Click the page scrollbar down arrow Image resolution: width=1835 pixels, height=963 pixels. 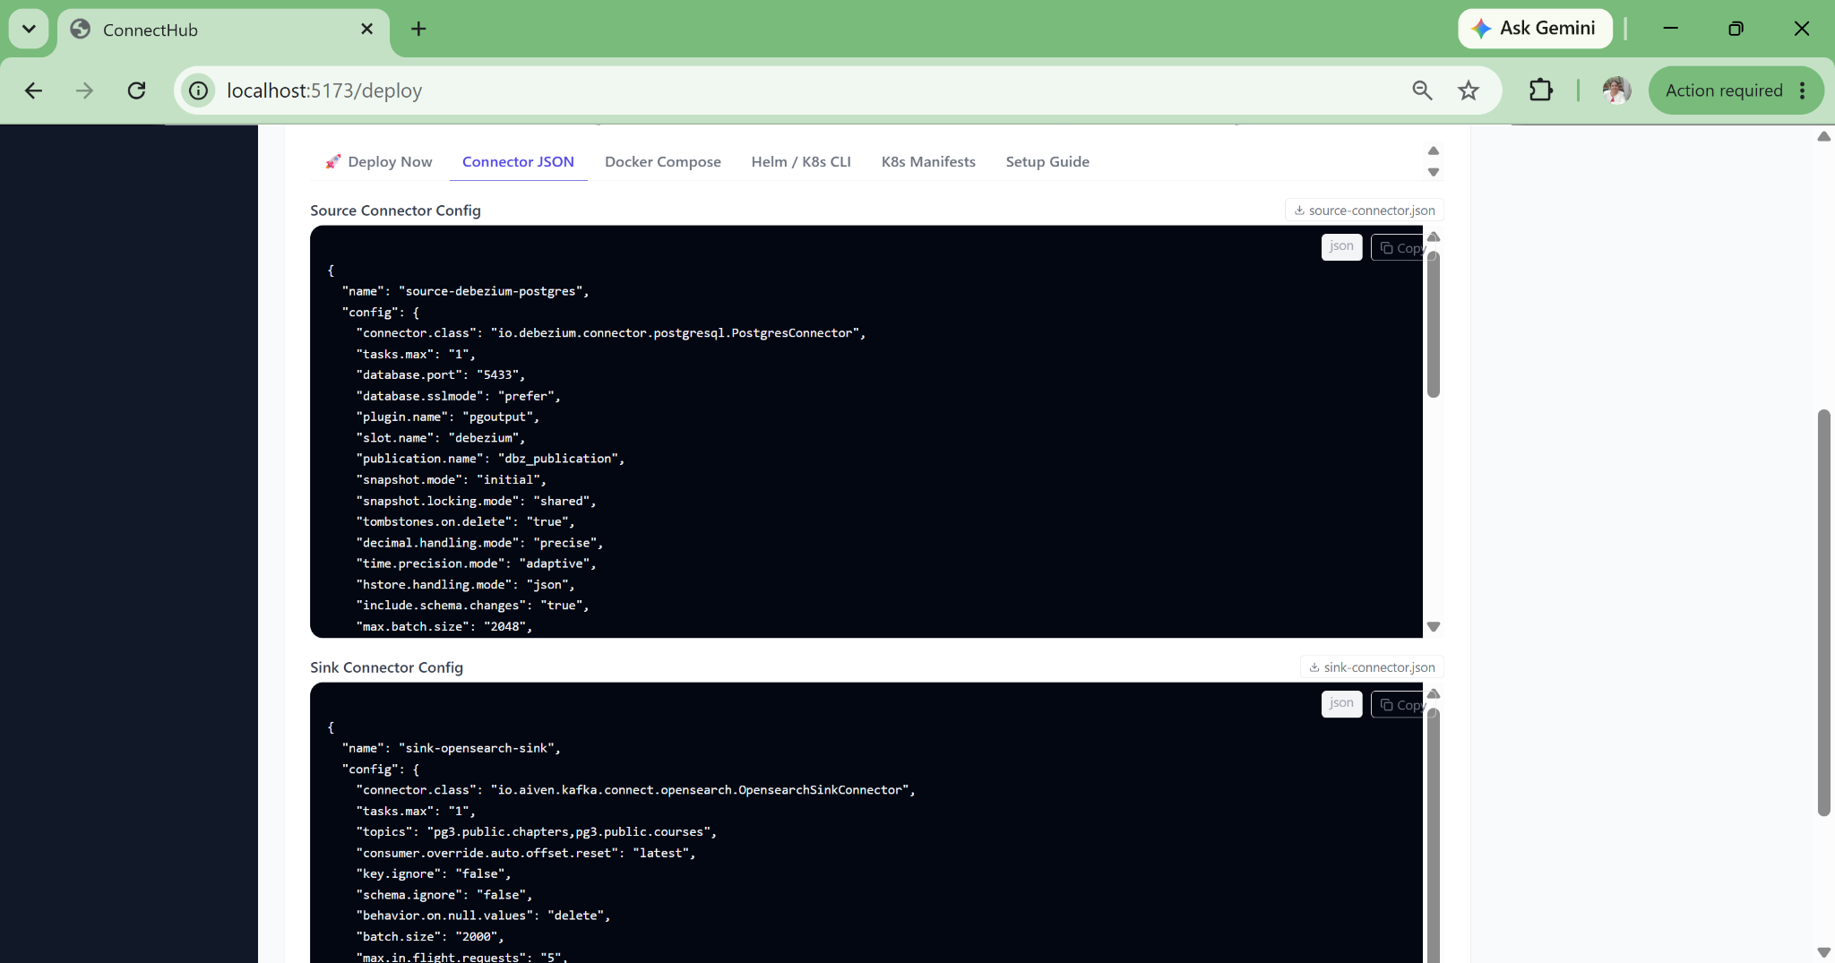coord(1823,951)
